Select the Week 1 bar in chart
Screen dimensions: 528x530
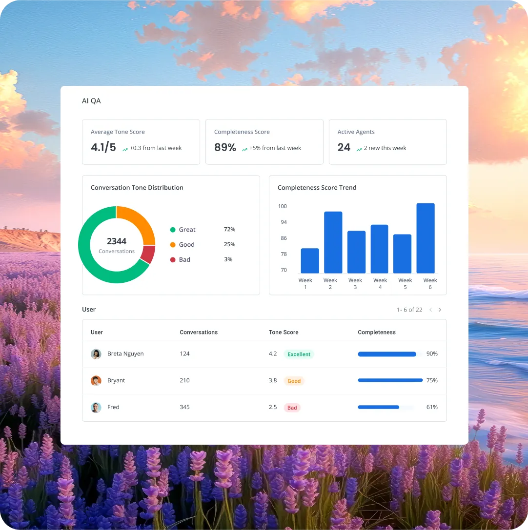(310, 261)
